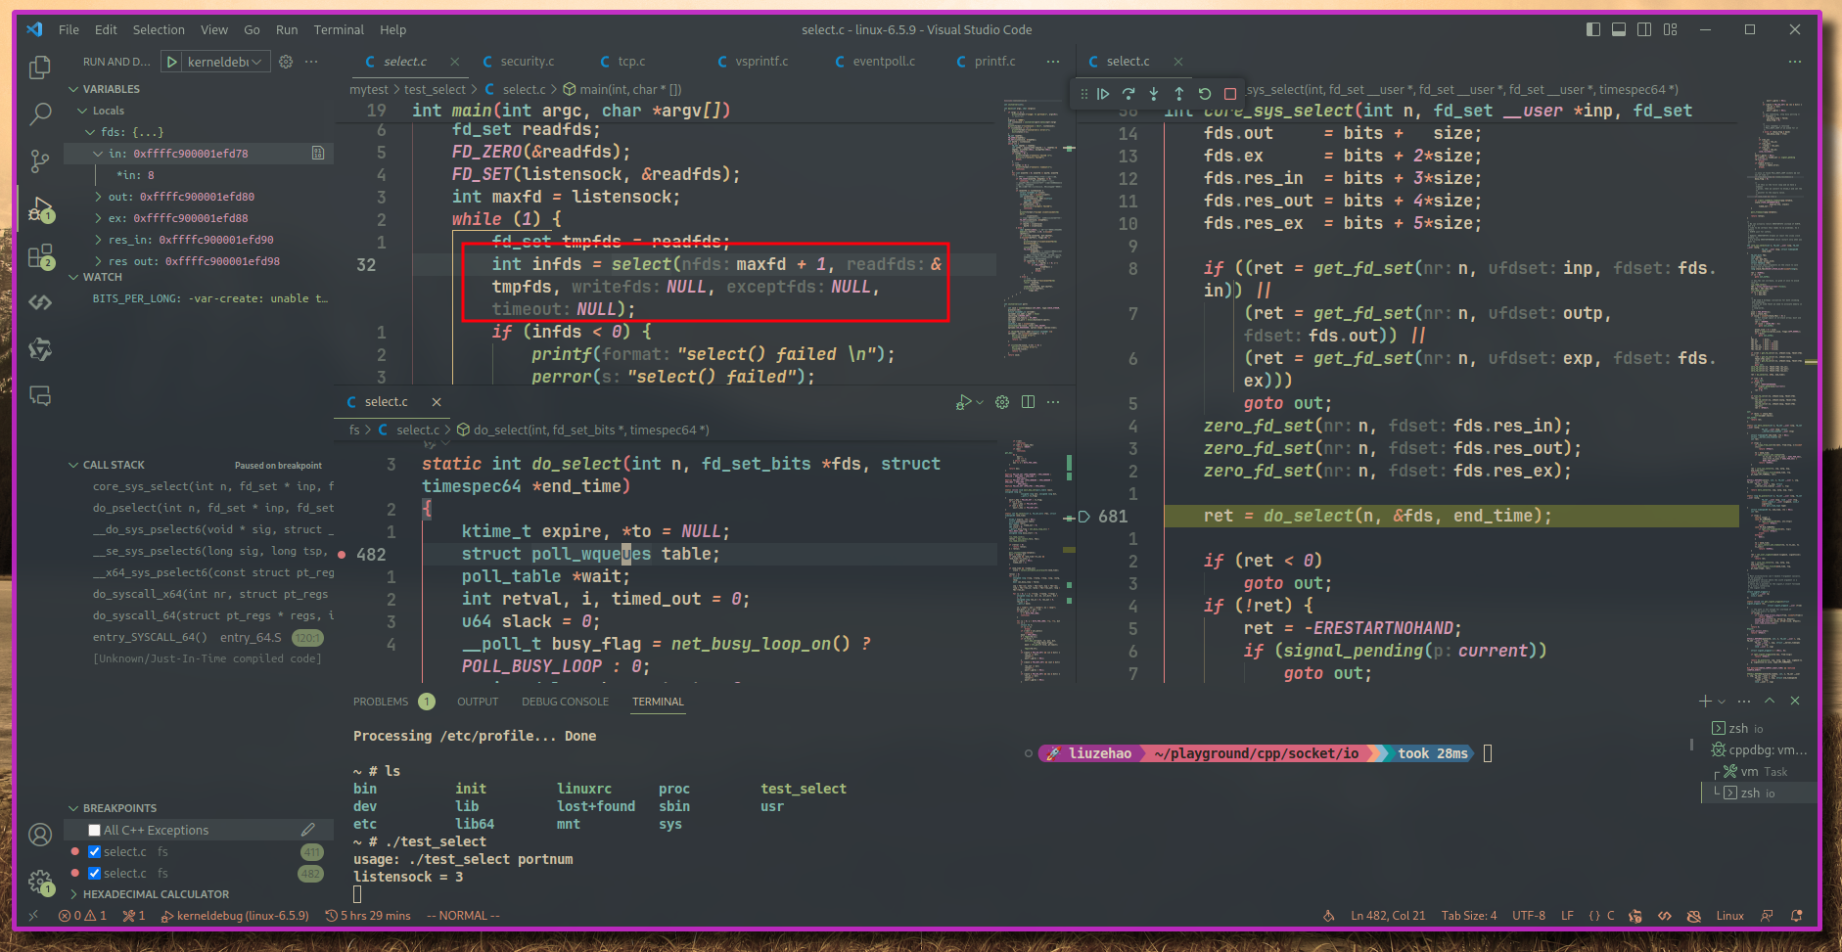Open the Run and Debug view
This screenshot has width=1842, height=952.
[40, 207]
